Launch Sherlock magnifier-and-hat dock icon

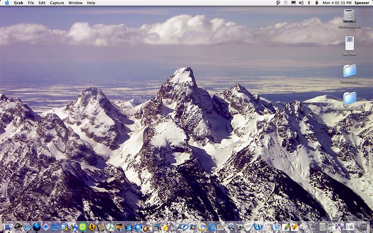click(18, 227)
